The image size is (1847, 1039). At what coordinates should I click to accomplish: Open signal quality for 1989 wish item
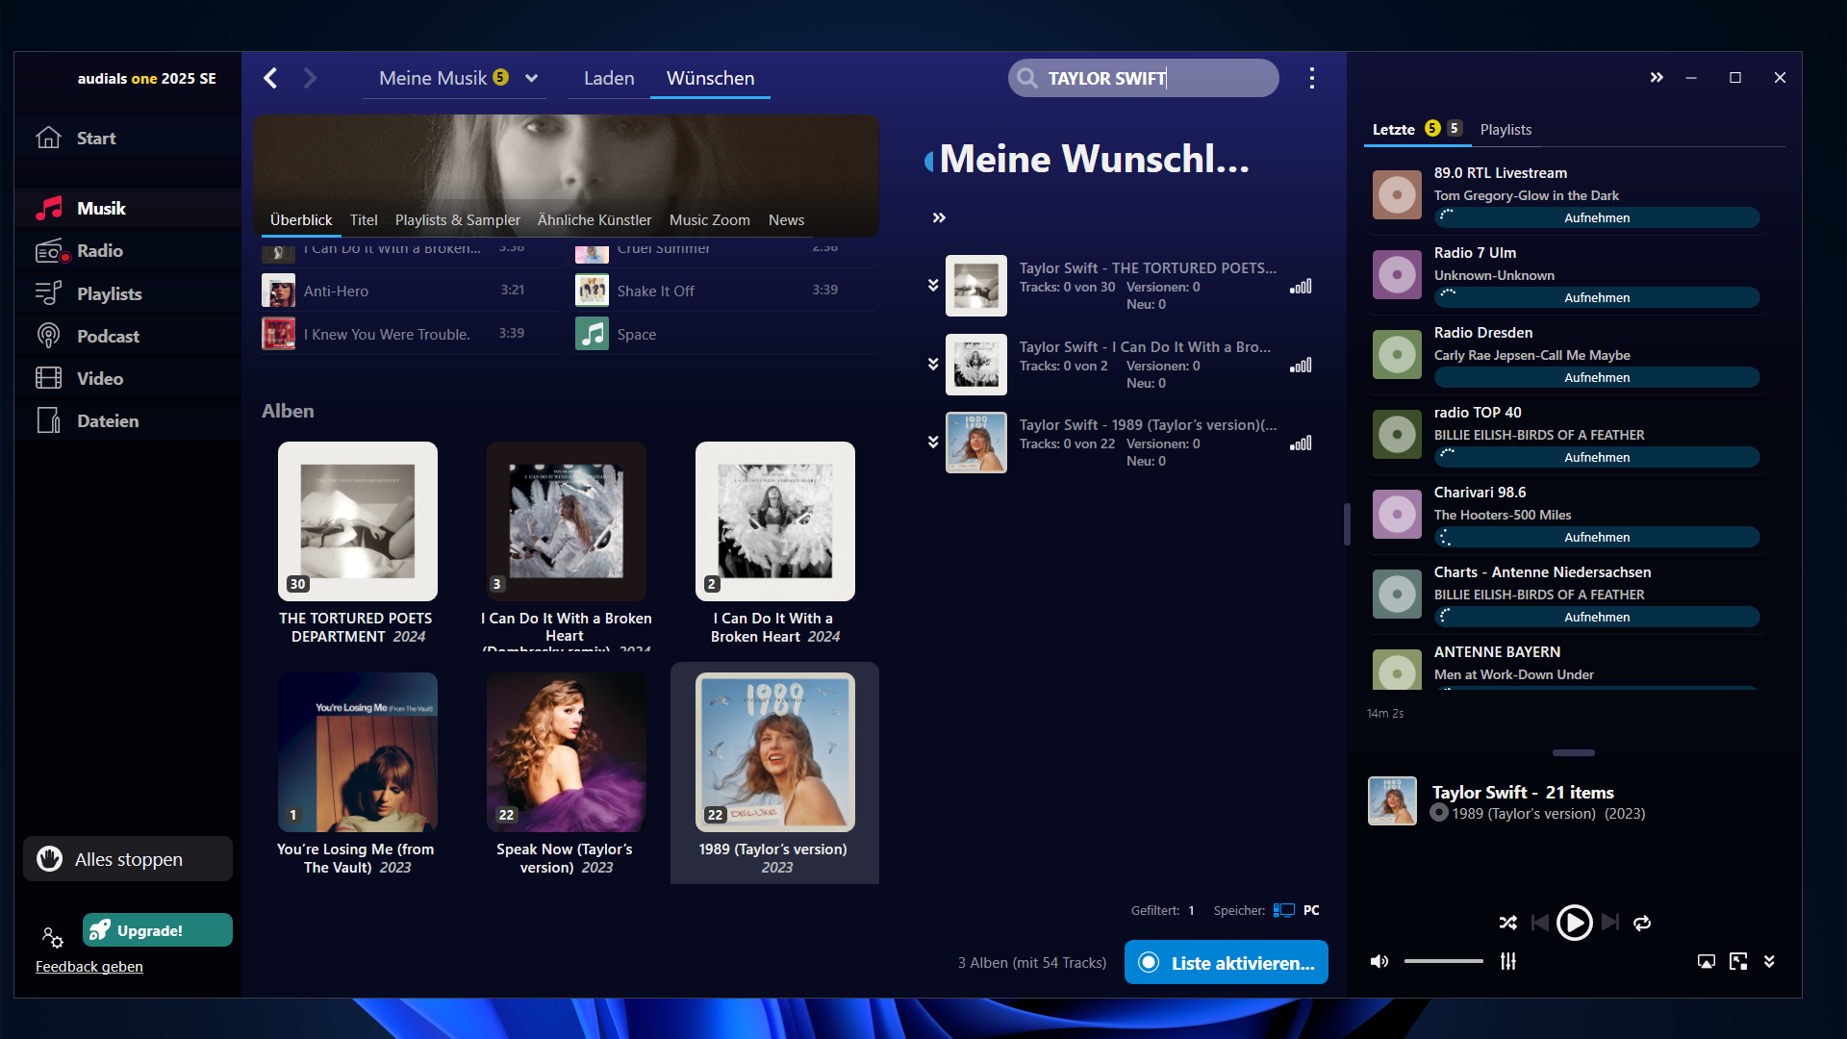[1301, 443]
